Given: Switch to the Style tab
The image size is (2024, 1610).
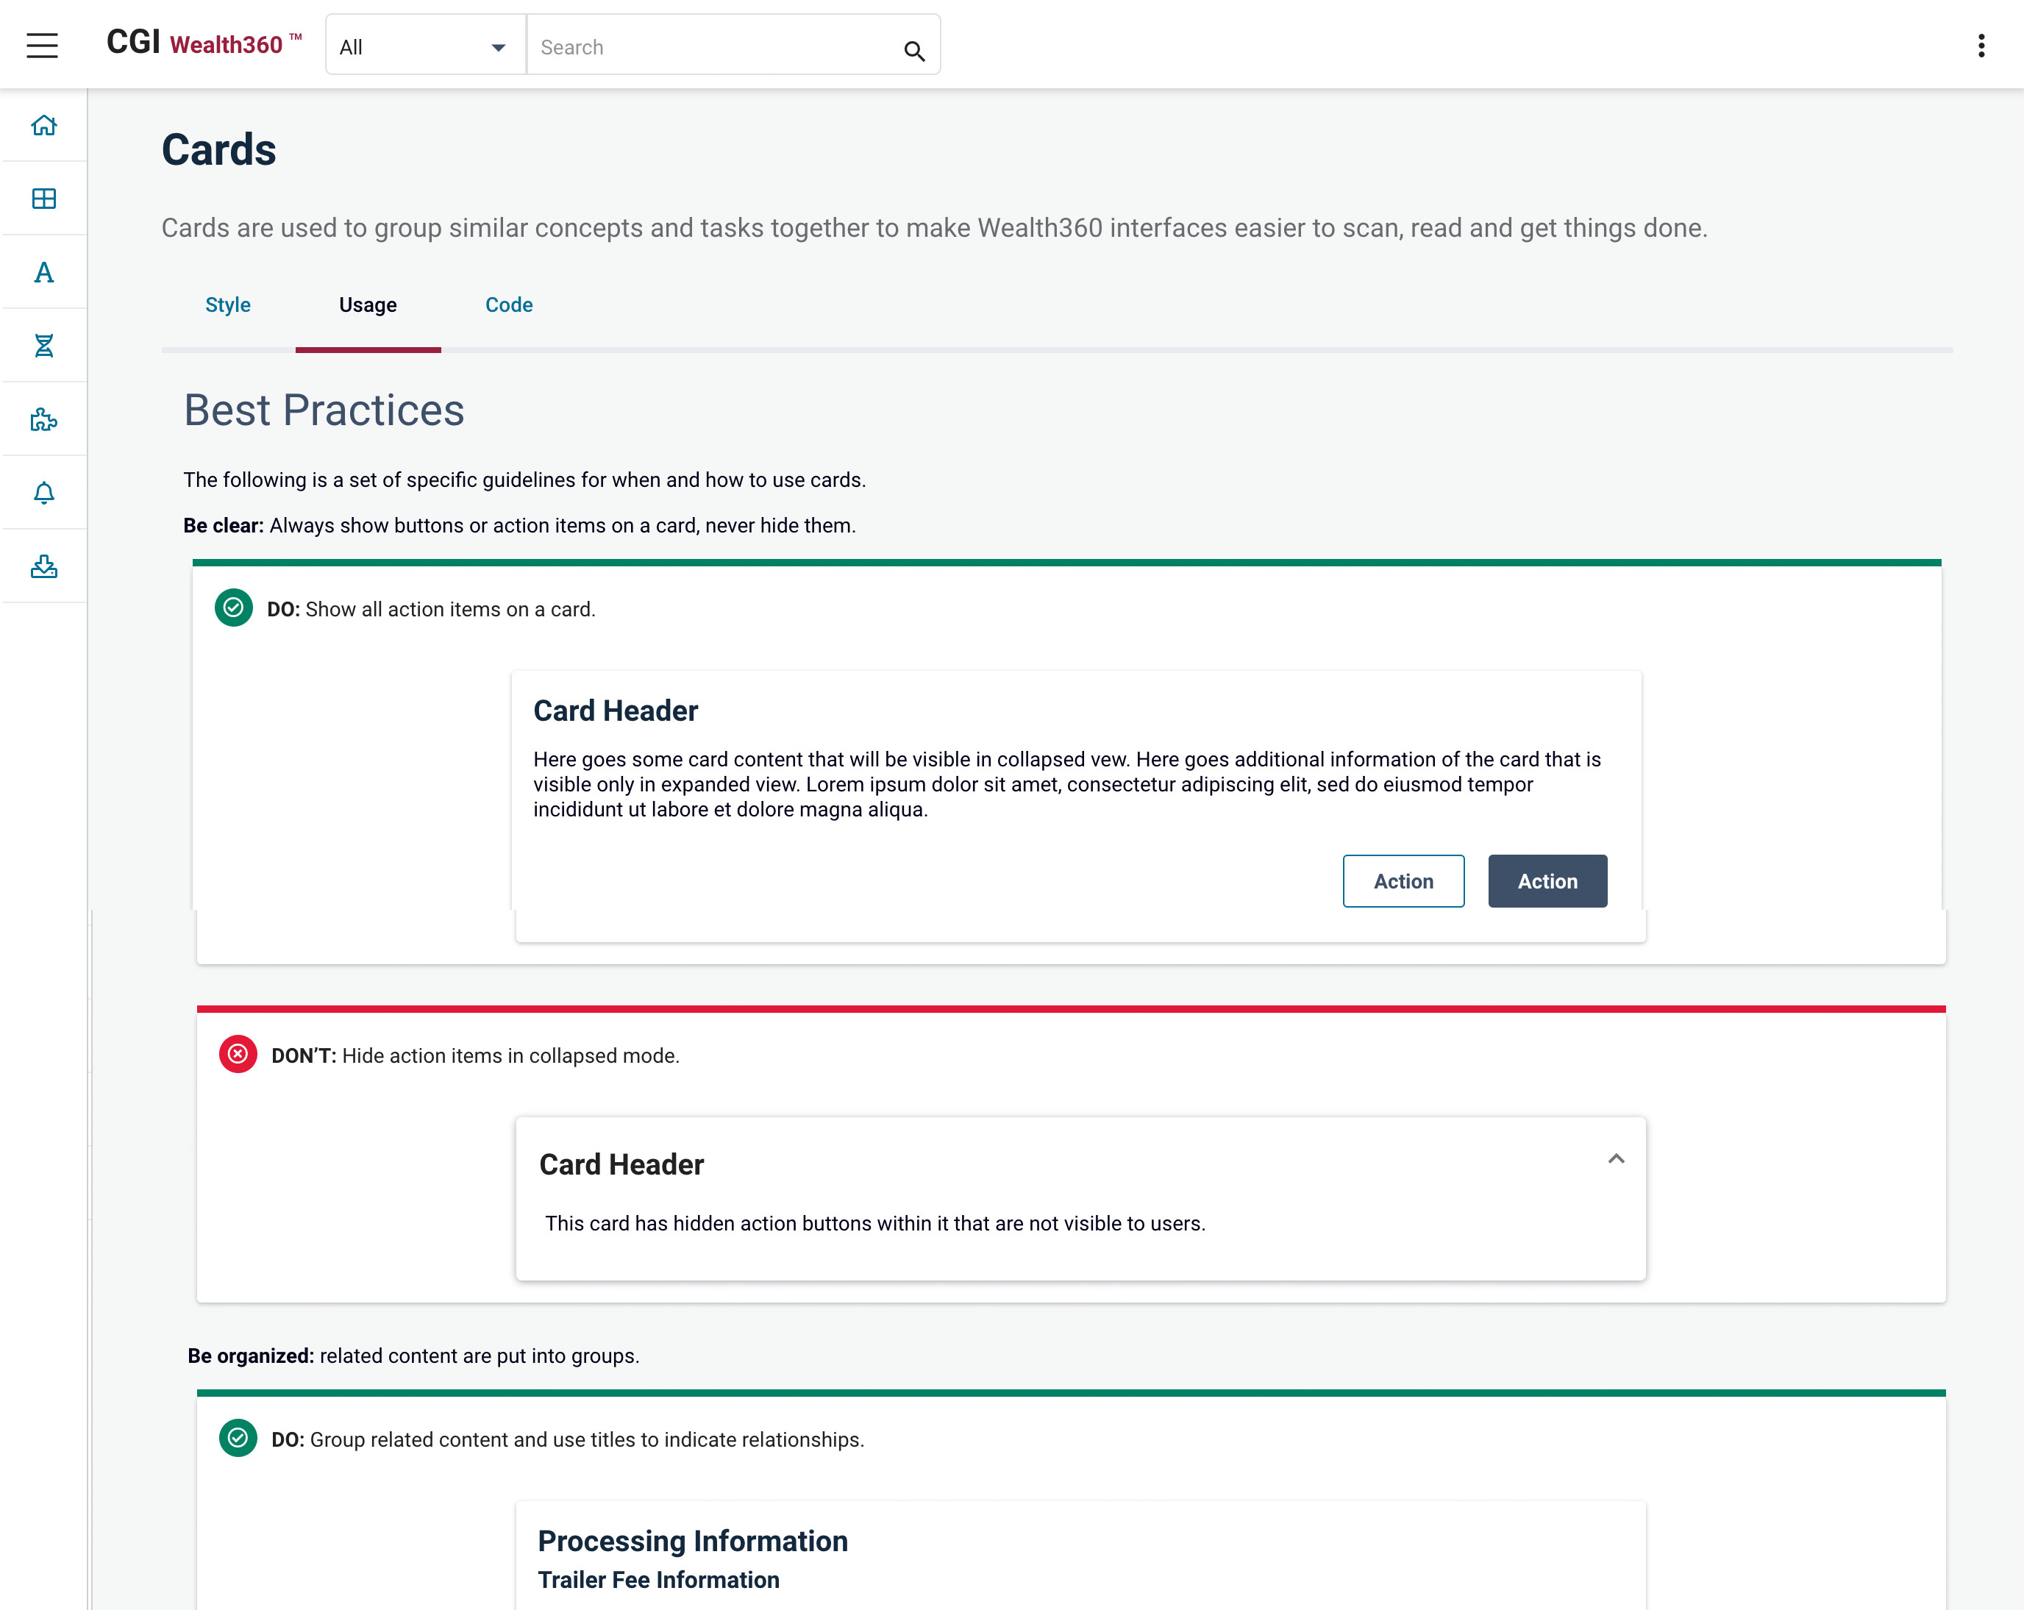Looking at the screenshot, I should (228, 305).
